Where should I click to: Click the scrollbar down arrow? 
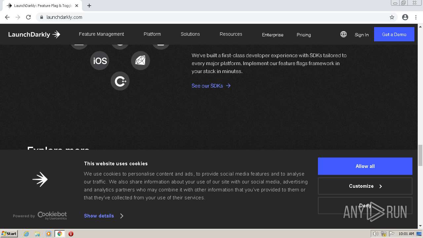click(420, 226)
